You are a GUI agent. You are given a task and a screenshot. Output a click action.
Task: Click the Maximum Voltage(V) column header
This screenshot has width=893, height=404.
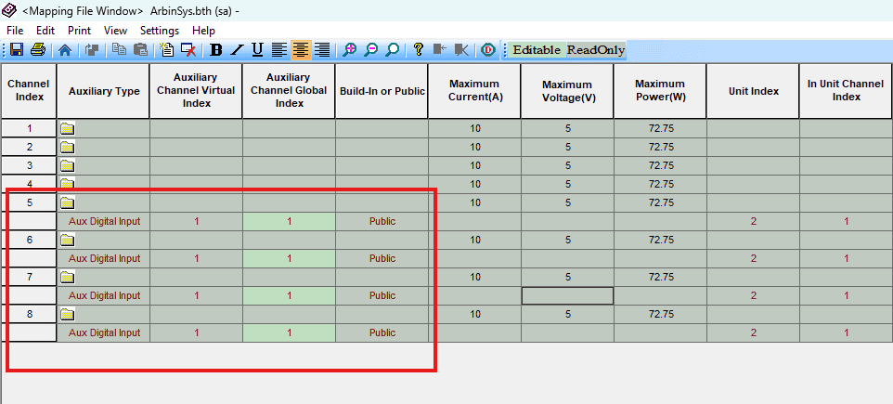coord(567,91)
